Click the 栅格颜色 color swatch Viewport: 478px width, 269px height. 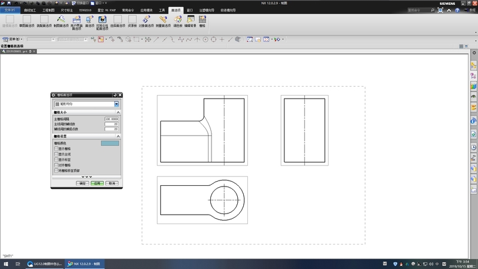pyautogui.click(x=110, y=143)
